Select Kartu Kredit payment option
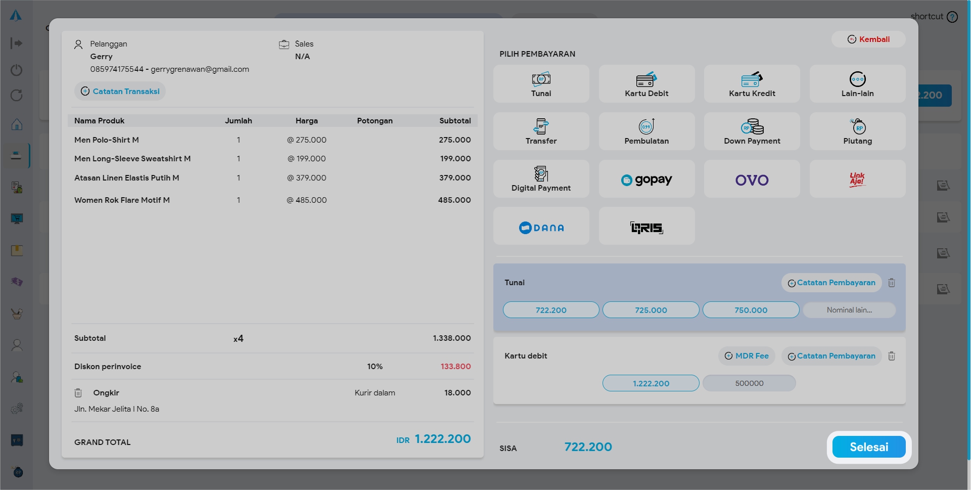This screenshot has height=490, width=971. (752, 84)
